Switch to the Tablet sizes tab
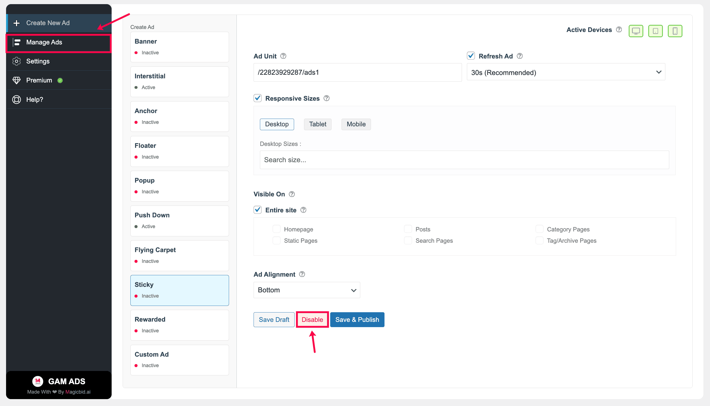The height and width of the screenshot is (406, 710). coord(318,124)
